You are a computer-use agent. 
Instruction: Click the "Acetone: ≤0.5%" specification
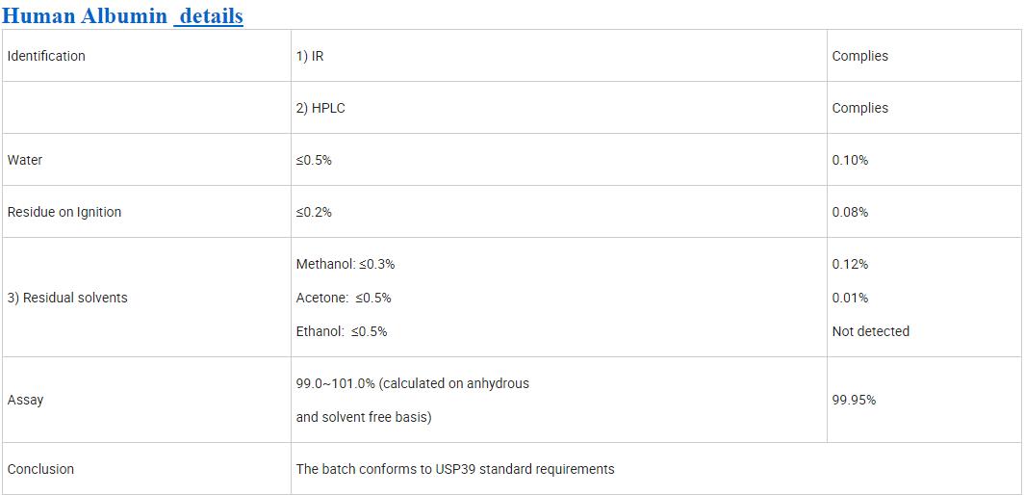pos(344,298)
